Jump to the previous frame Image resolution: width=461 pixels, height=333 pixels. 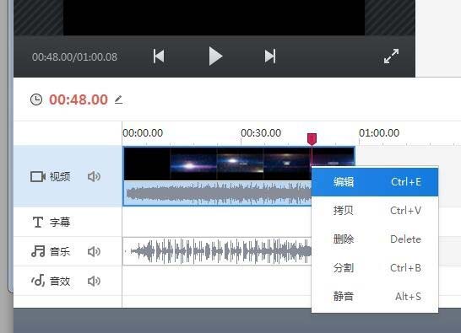point(159,56)
